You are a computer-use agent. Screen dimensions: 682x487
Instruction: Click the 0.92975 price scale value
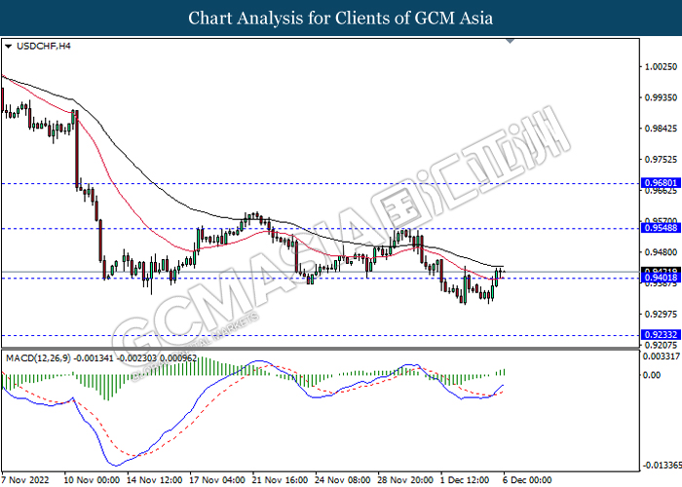coord(662,314)
